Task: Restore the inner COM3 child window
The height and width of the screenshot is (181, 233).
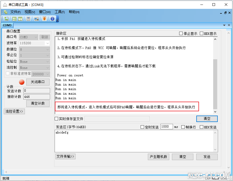Action: coord(226,13)
